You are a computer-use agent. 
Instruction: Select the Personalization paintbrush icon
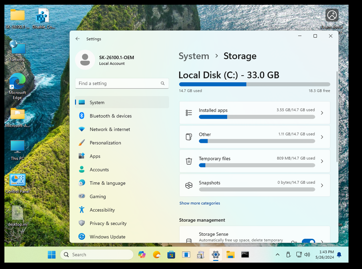click(82, 143)
